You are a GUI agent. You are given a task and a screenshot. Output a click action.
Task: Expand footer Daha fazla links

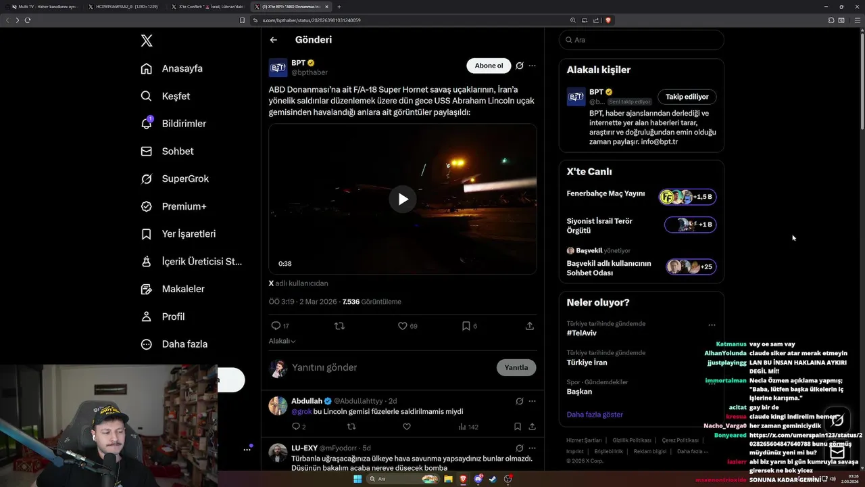coord(693,451)
